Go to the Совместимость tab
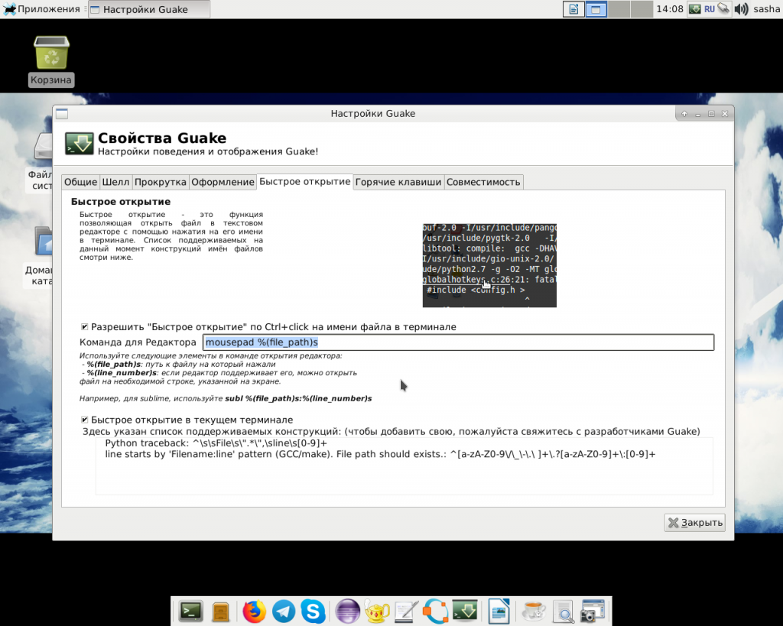The image size is (783, 626). pyautogui.click(x=483, y=182)
